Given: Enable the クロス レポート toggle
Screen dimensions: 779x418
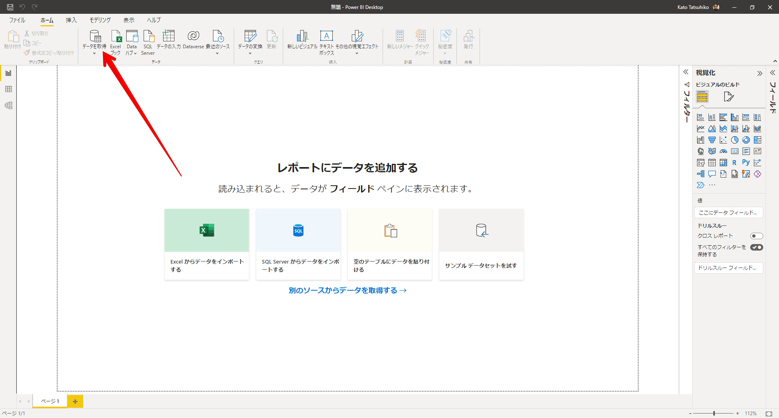Looking at the screenshot, I should tap(756, 236).
